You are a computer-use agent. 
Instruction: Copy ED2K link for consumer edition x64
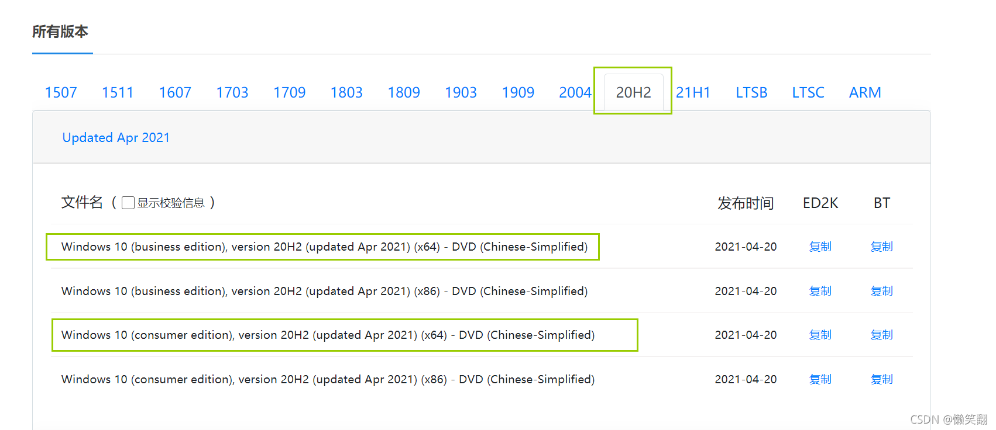(x=820, y=335)
